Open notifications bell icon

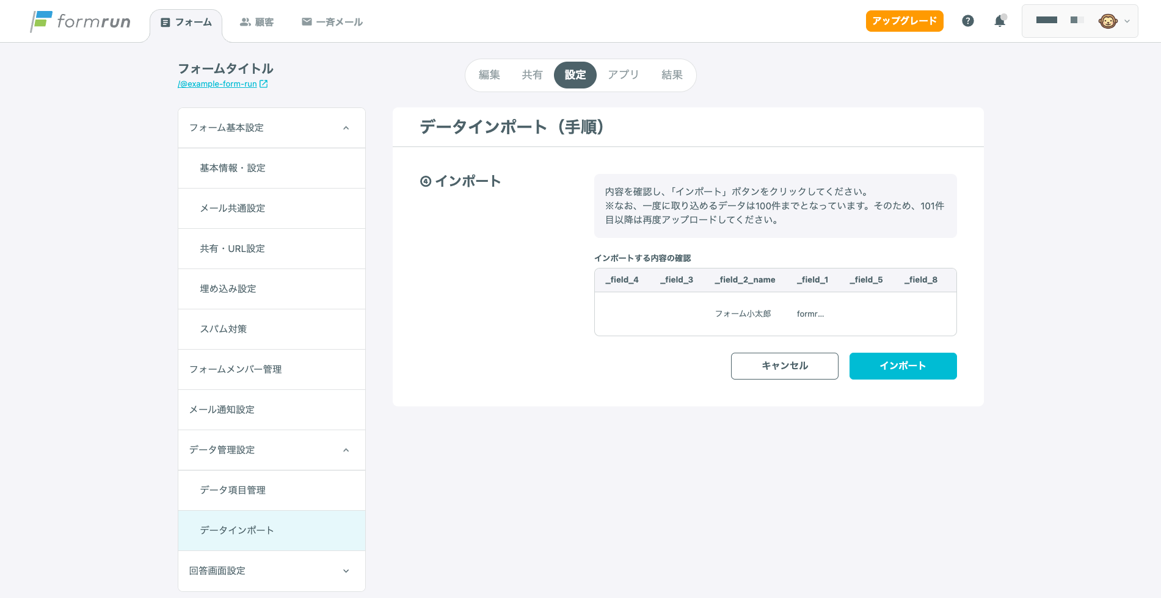coord(1000,21)
